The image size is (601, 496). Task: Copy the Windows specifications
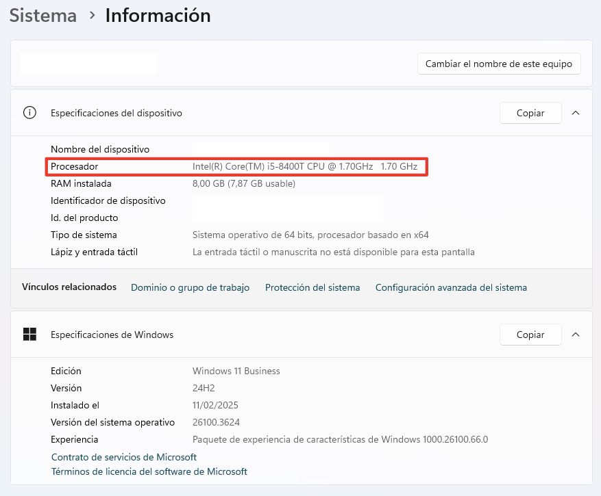click(x=530, y=335)
